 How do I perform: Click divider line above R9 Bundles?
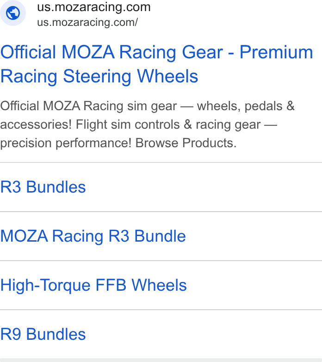[x=161, y=310]
